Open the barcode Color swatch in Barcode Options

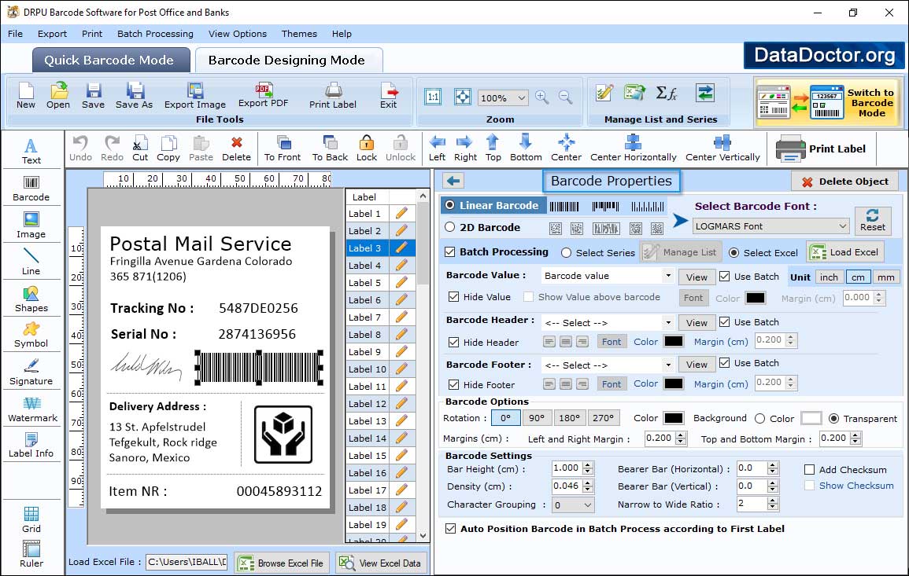[x=673, y=418]
